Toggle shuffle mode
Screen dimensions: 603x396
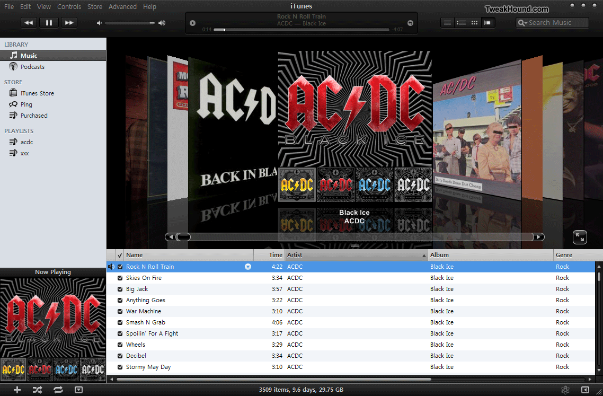coord(37,390)
